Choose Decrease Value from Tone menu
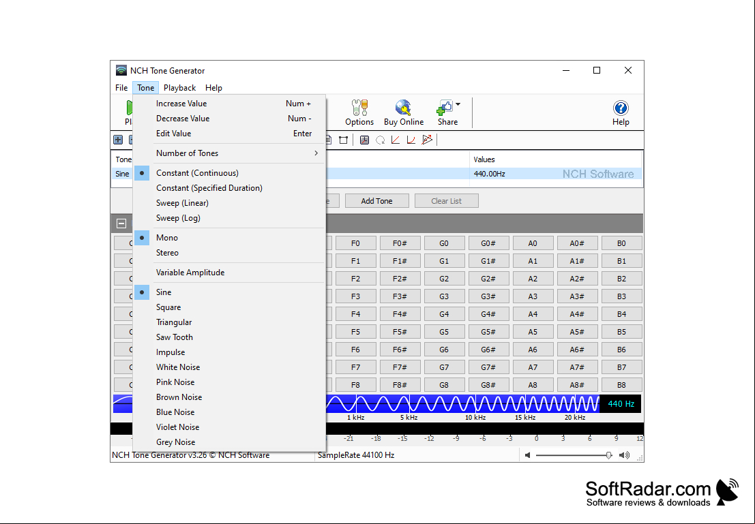This screenshot has width=755, height=524. click(x=229, y=119)
